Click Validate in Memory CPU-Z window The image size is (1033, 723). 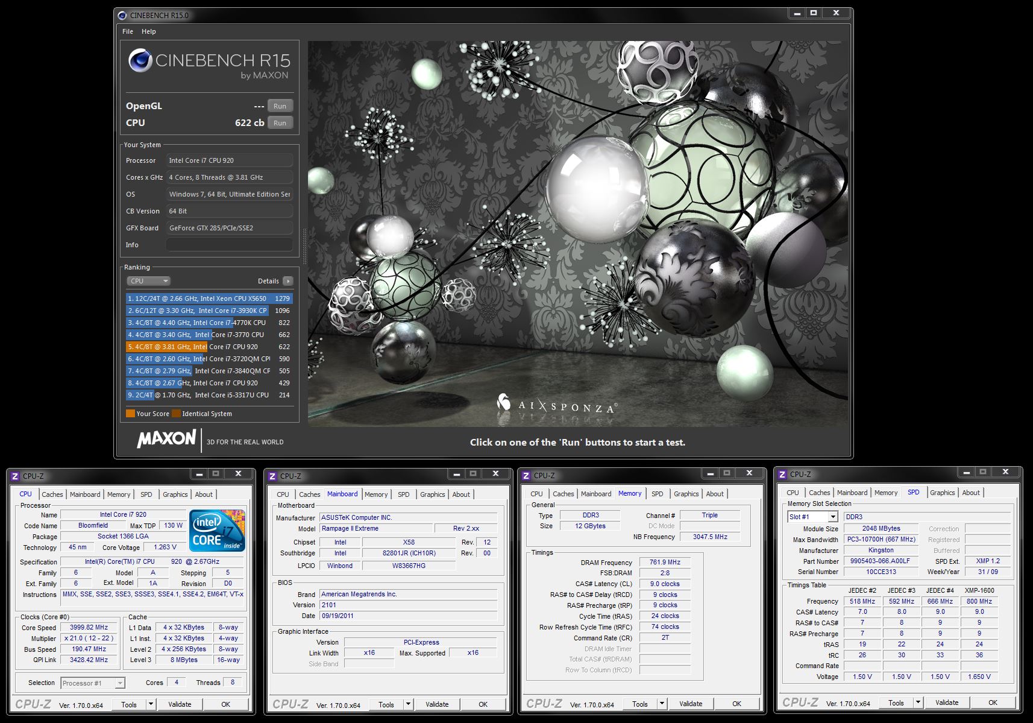(691, 704)
